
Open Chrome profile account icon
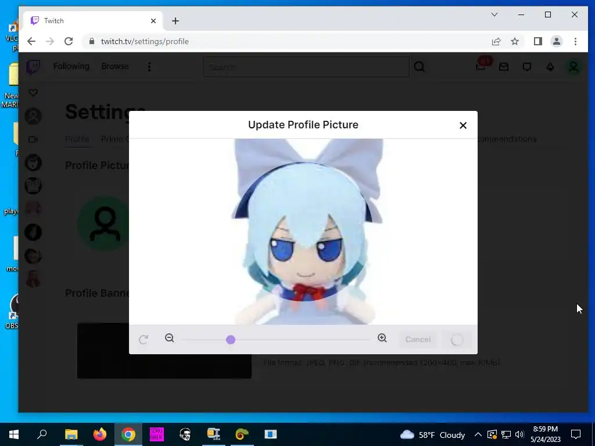(556, 41)
